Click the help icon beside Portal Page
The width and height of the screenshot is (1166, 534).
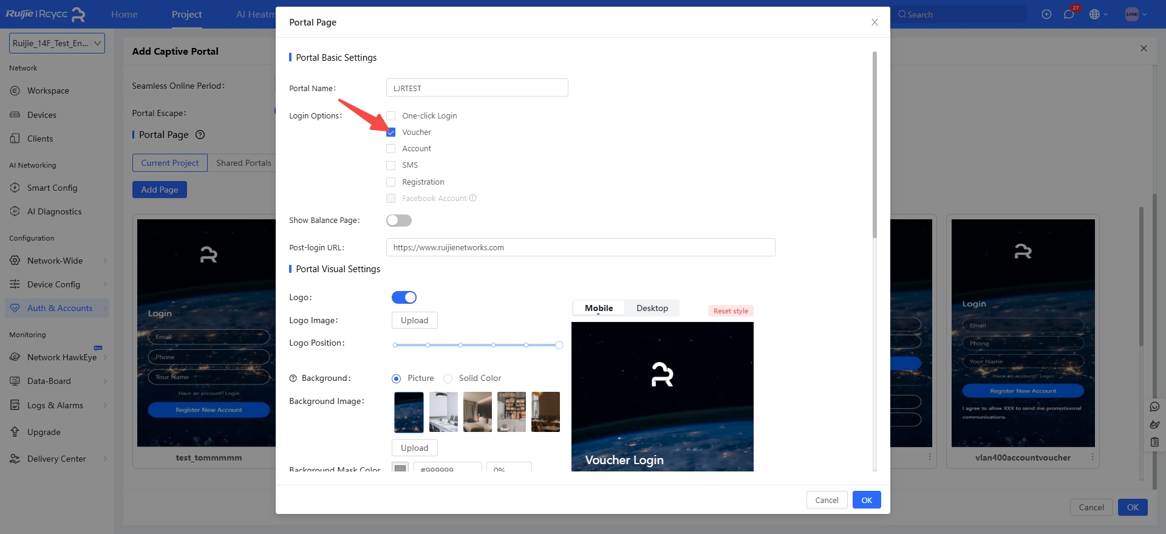click(200, 135)
